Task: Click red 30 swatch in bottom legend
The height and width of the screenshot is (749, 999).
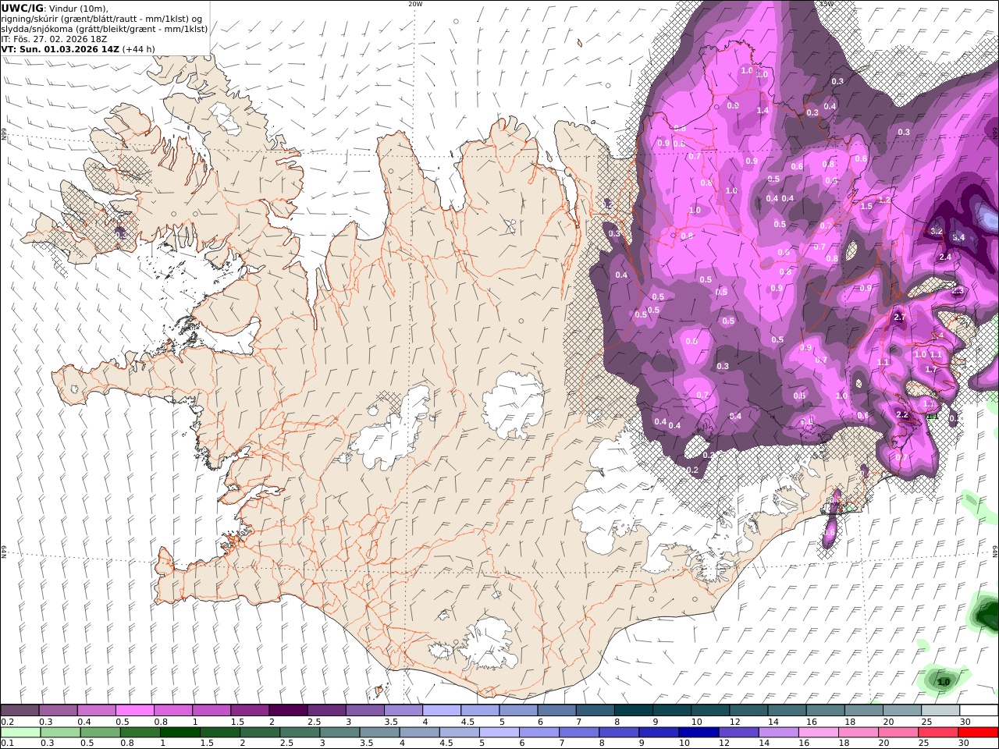Action: 978,733
